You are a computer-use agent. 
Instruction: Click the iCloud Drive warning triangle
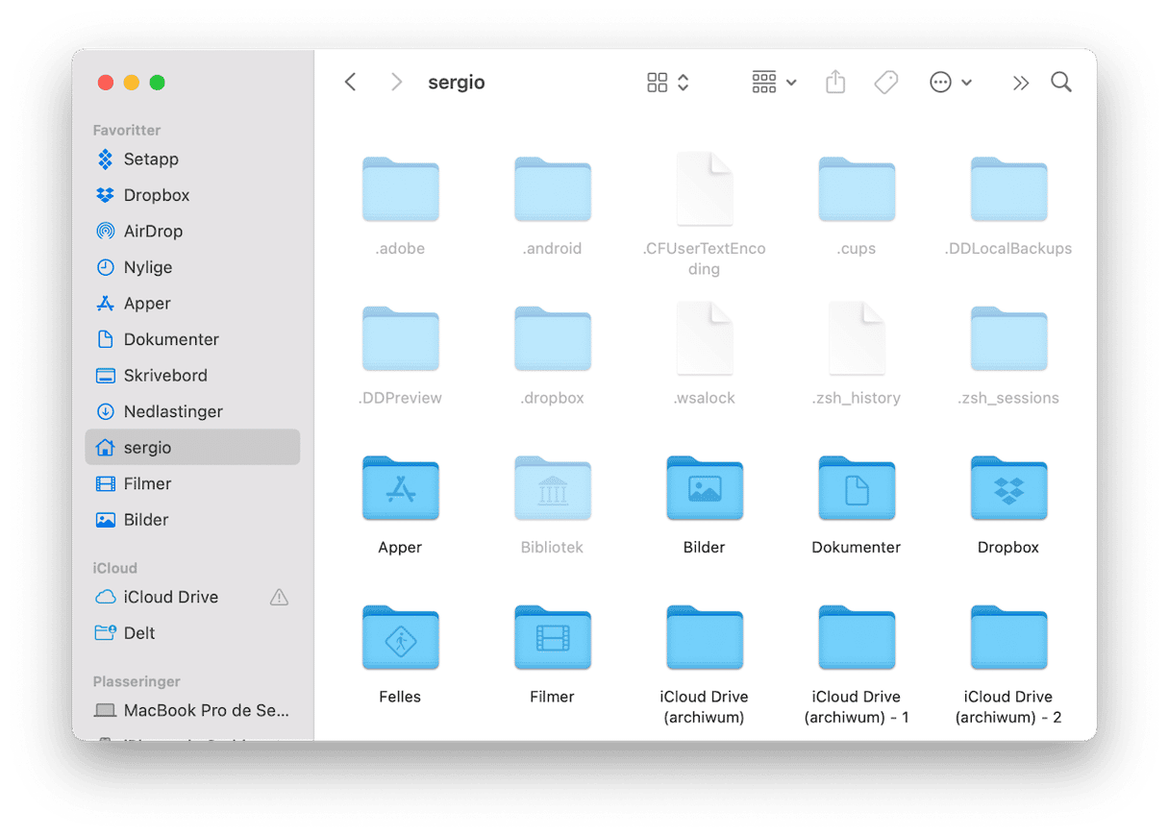(279, 598)
